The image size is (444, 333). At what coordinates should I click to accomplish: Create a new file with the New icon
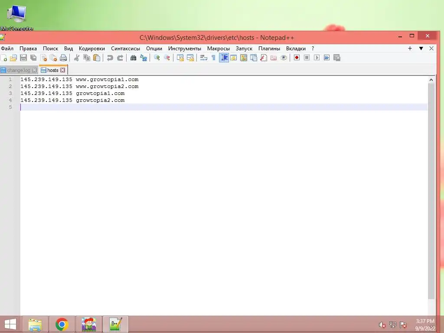coord(4,58)
